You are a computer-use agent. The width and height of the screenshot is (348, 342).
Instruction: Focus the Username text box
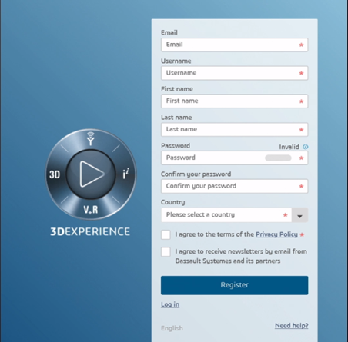point(234,73)
